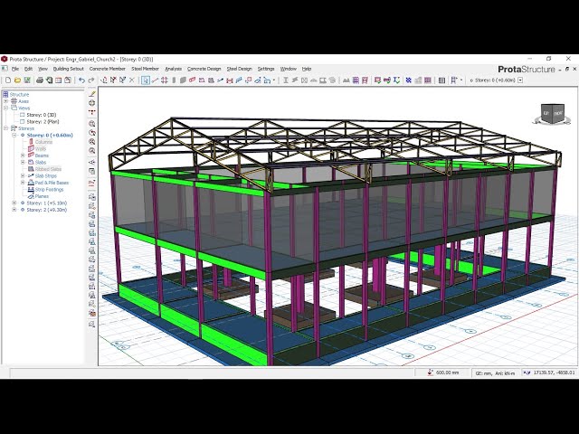
Task: Click the View Cube navigator
Action: coord(553,114)
